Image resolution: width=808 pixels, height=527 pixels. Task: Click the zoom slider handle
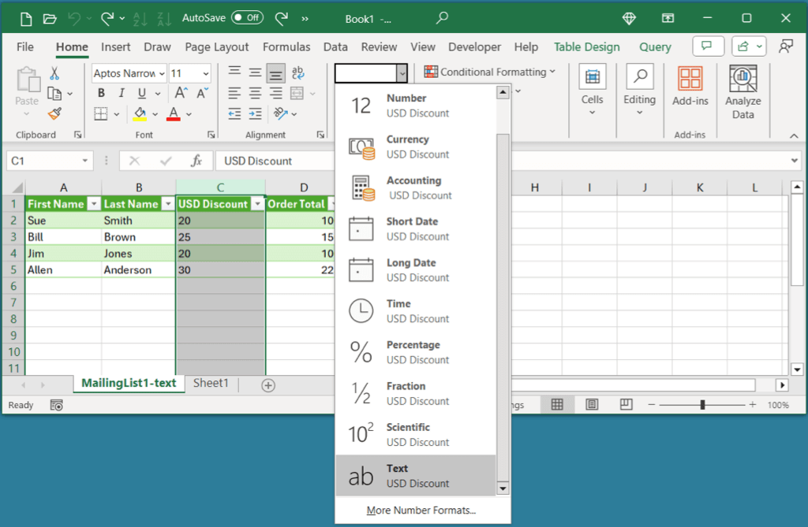click(702, 405)
